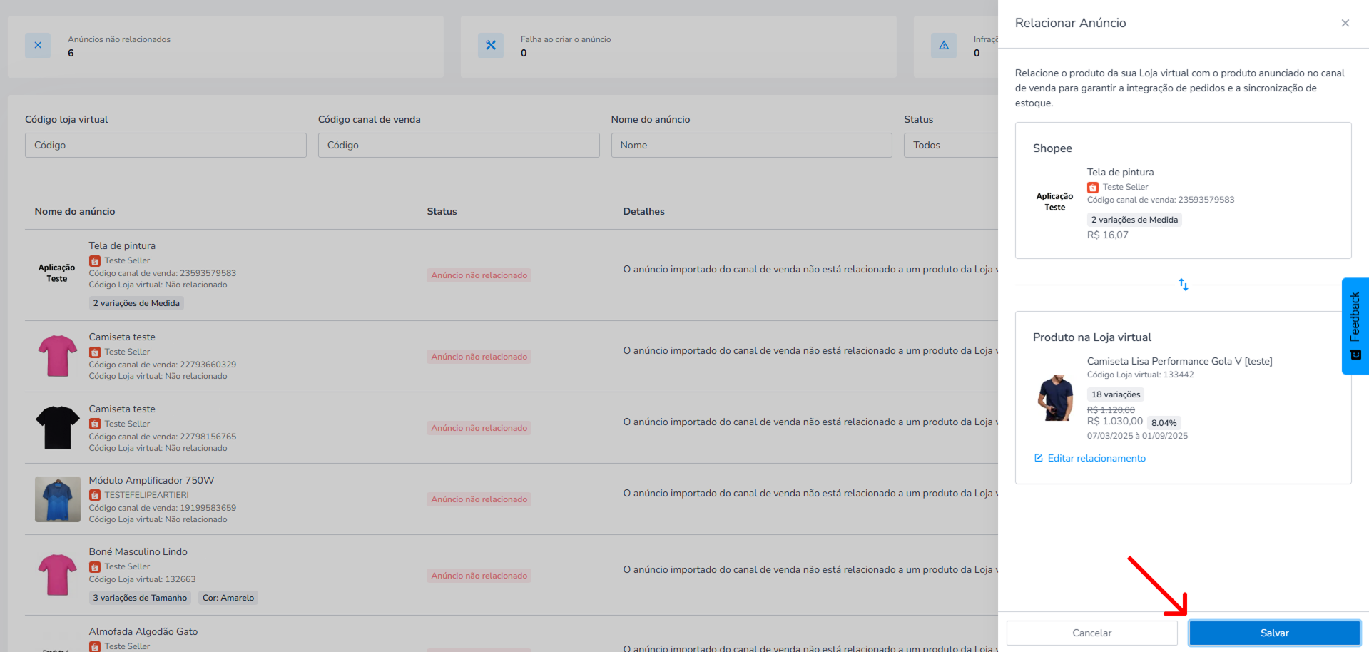Focus the Nome do anúncio input
Viewport: 1369px width, 652px height.
point(751,145)
